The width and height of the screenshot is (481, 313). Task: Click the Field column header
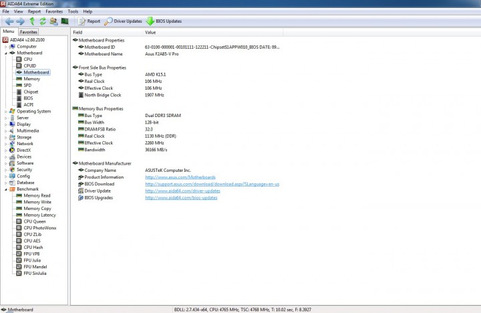point(107,32)
